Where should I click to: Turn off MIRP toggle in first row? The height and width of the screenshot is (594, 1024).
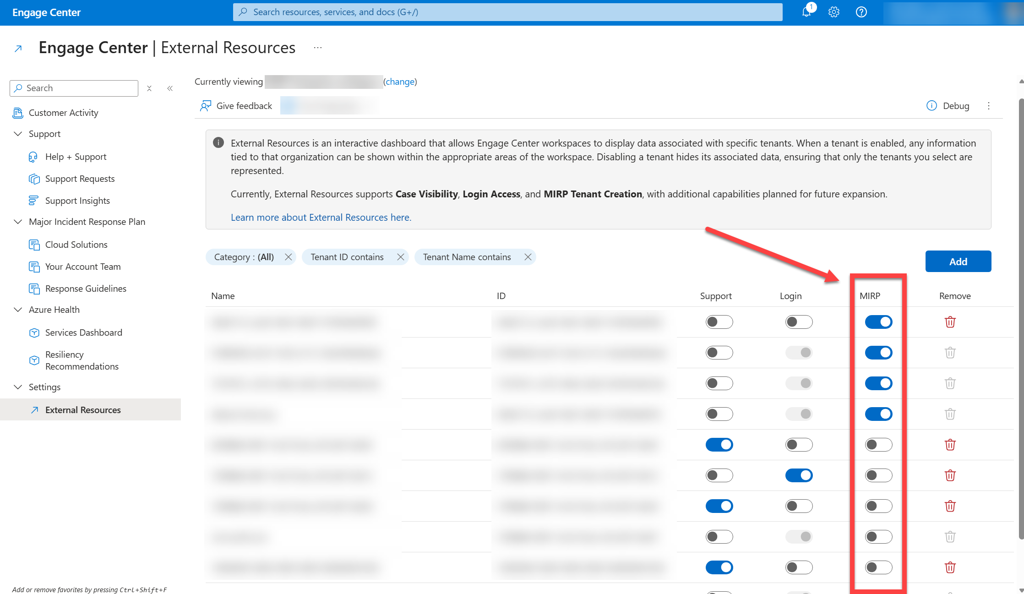879,322
